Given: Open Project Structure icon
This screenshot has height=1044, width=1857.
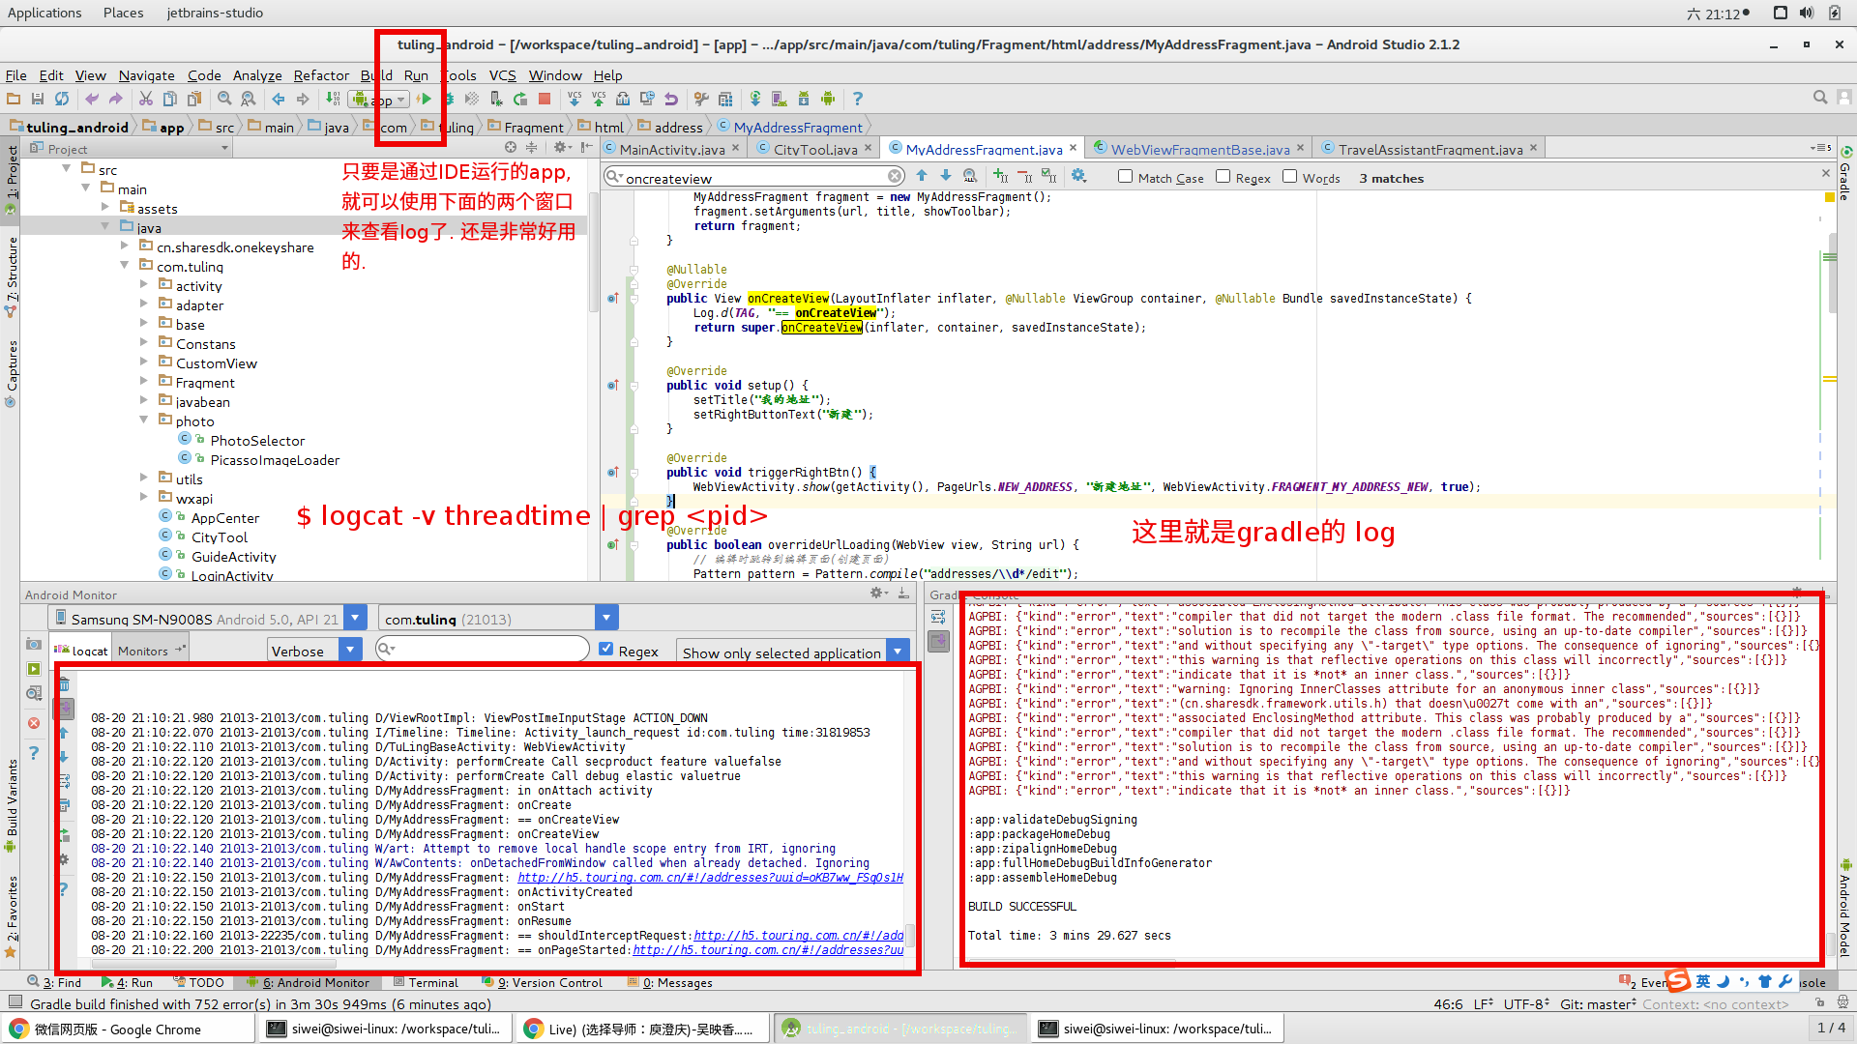Looking at the screenshot, I should point(725,99).
